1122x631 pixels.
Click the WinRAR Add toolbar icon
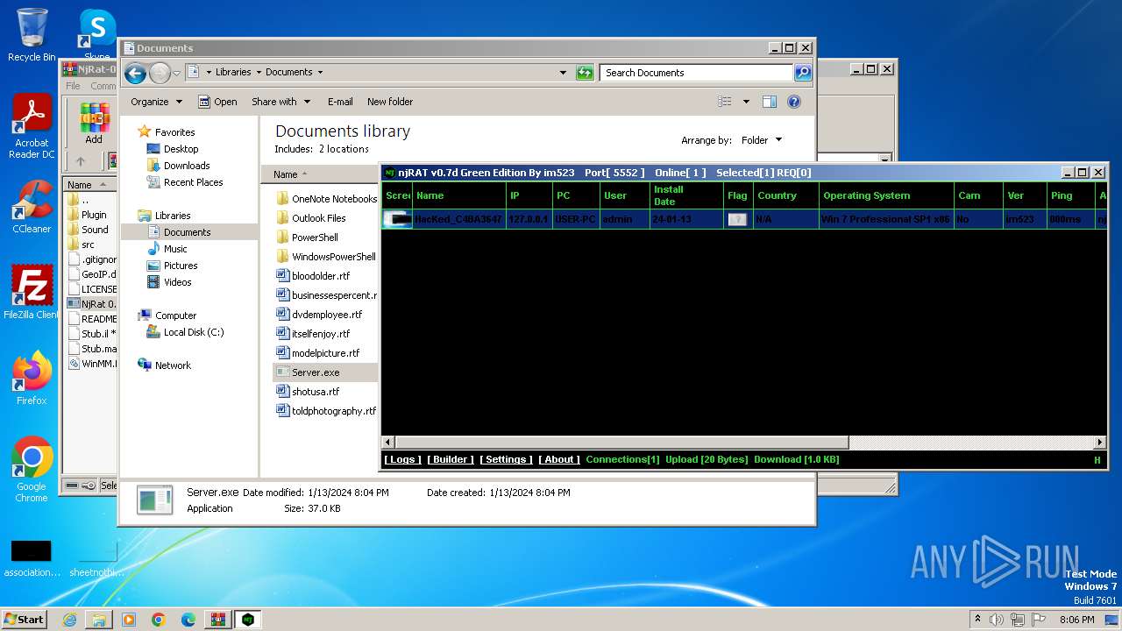(x=94, y=124)
